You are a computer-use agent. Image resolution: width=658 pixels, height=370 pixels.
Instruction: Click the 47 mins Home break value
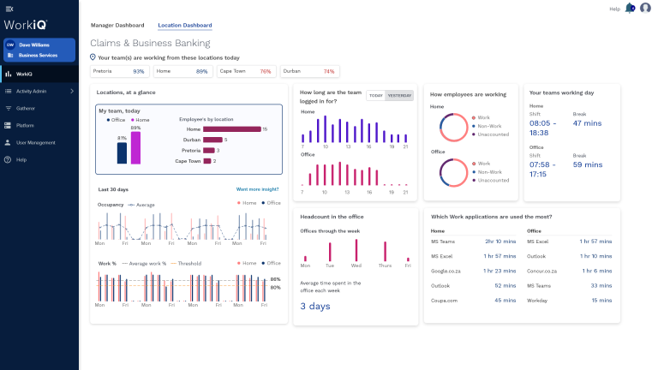coord(587,123)
